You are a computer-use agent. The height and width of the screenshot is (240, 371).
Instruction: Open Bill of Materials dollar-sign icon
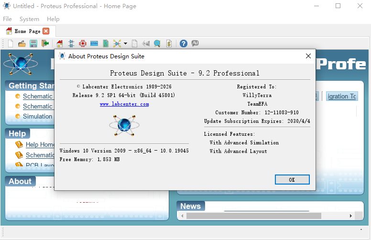click(169, 44)
